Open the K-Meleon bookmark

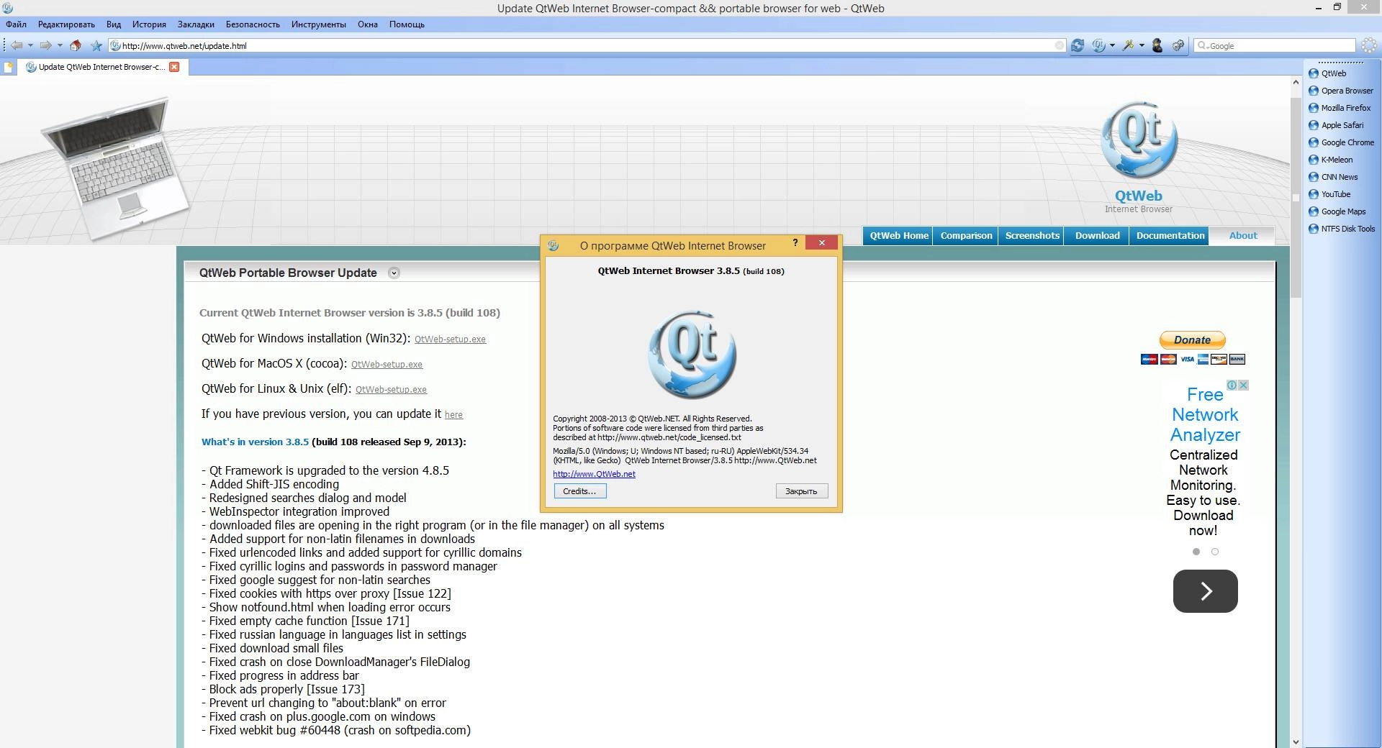point(1331,160)
